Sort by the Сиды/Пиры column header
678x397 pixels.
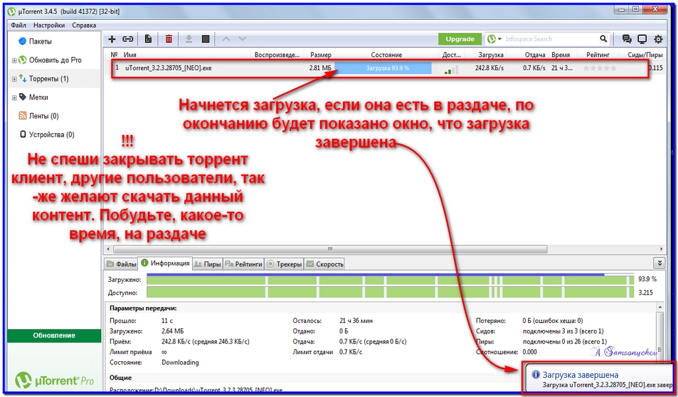[x=645, y=55]
